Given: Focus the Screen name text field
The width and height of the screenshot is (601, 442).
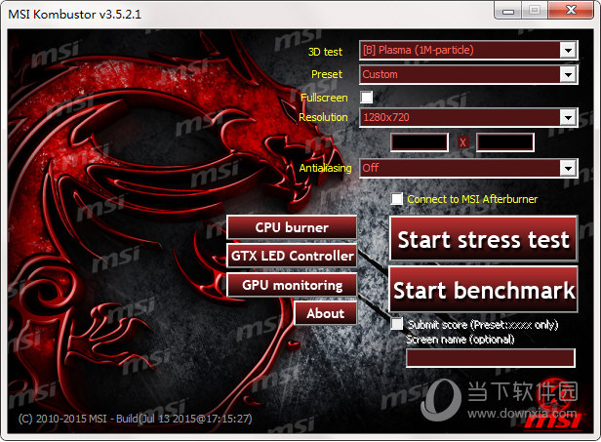Looking at the screenshot, I should click(x=490, y=358).
